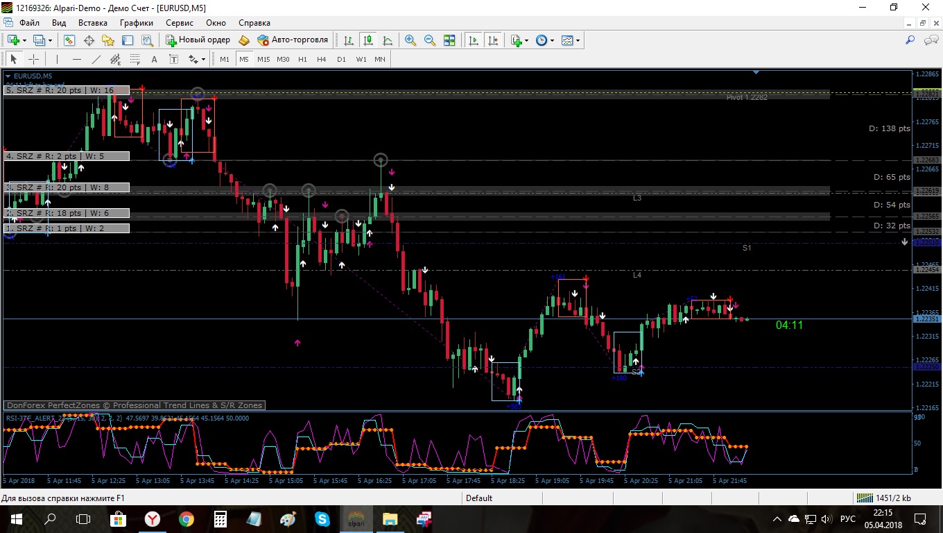The height and width of the screenshot is (533, 943).
Task: Open the Вставка menu
Action: (x=93, y=23)
